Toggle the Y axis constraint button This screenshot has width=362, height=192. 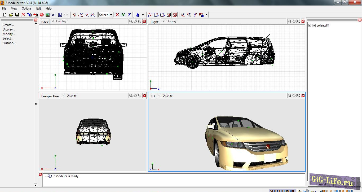pyautogui.click(x=123, y=15)
